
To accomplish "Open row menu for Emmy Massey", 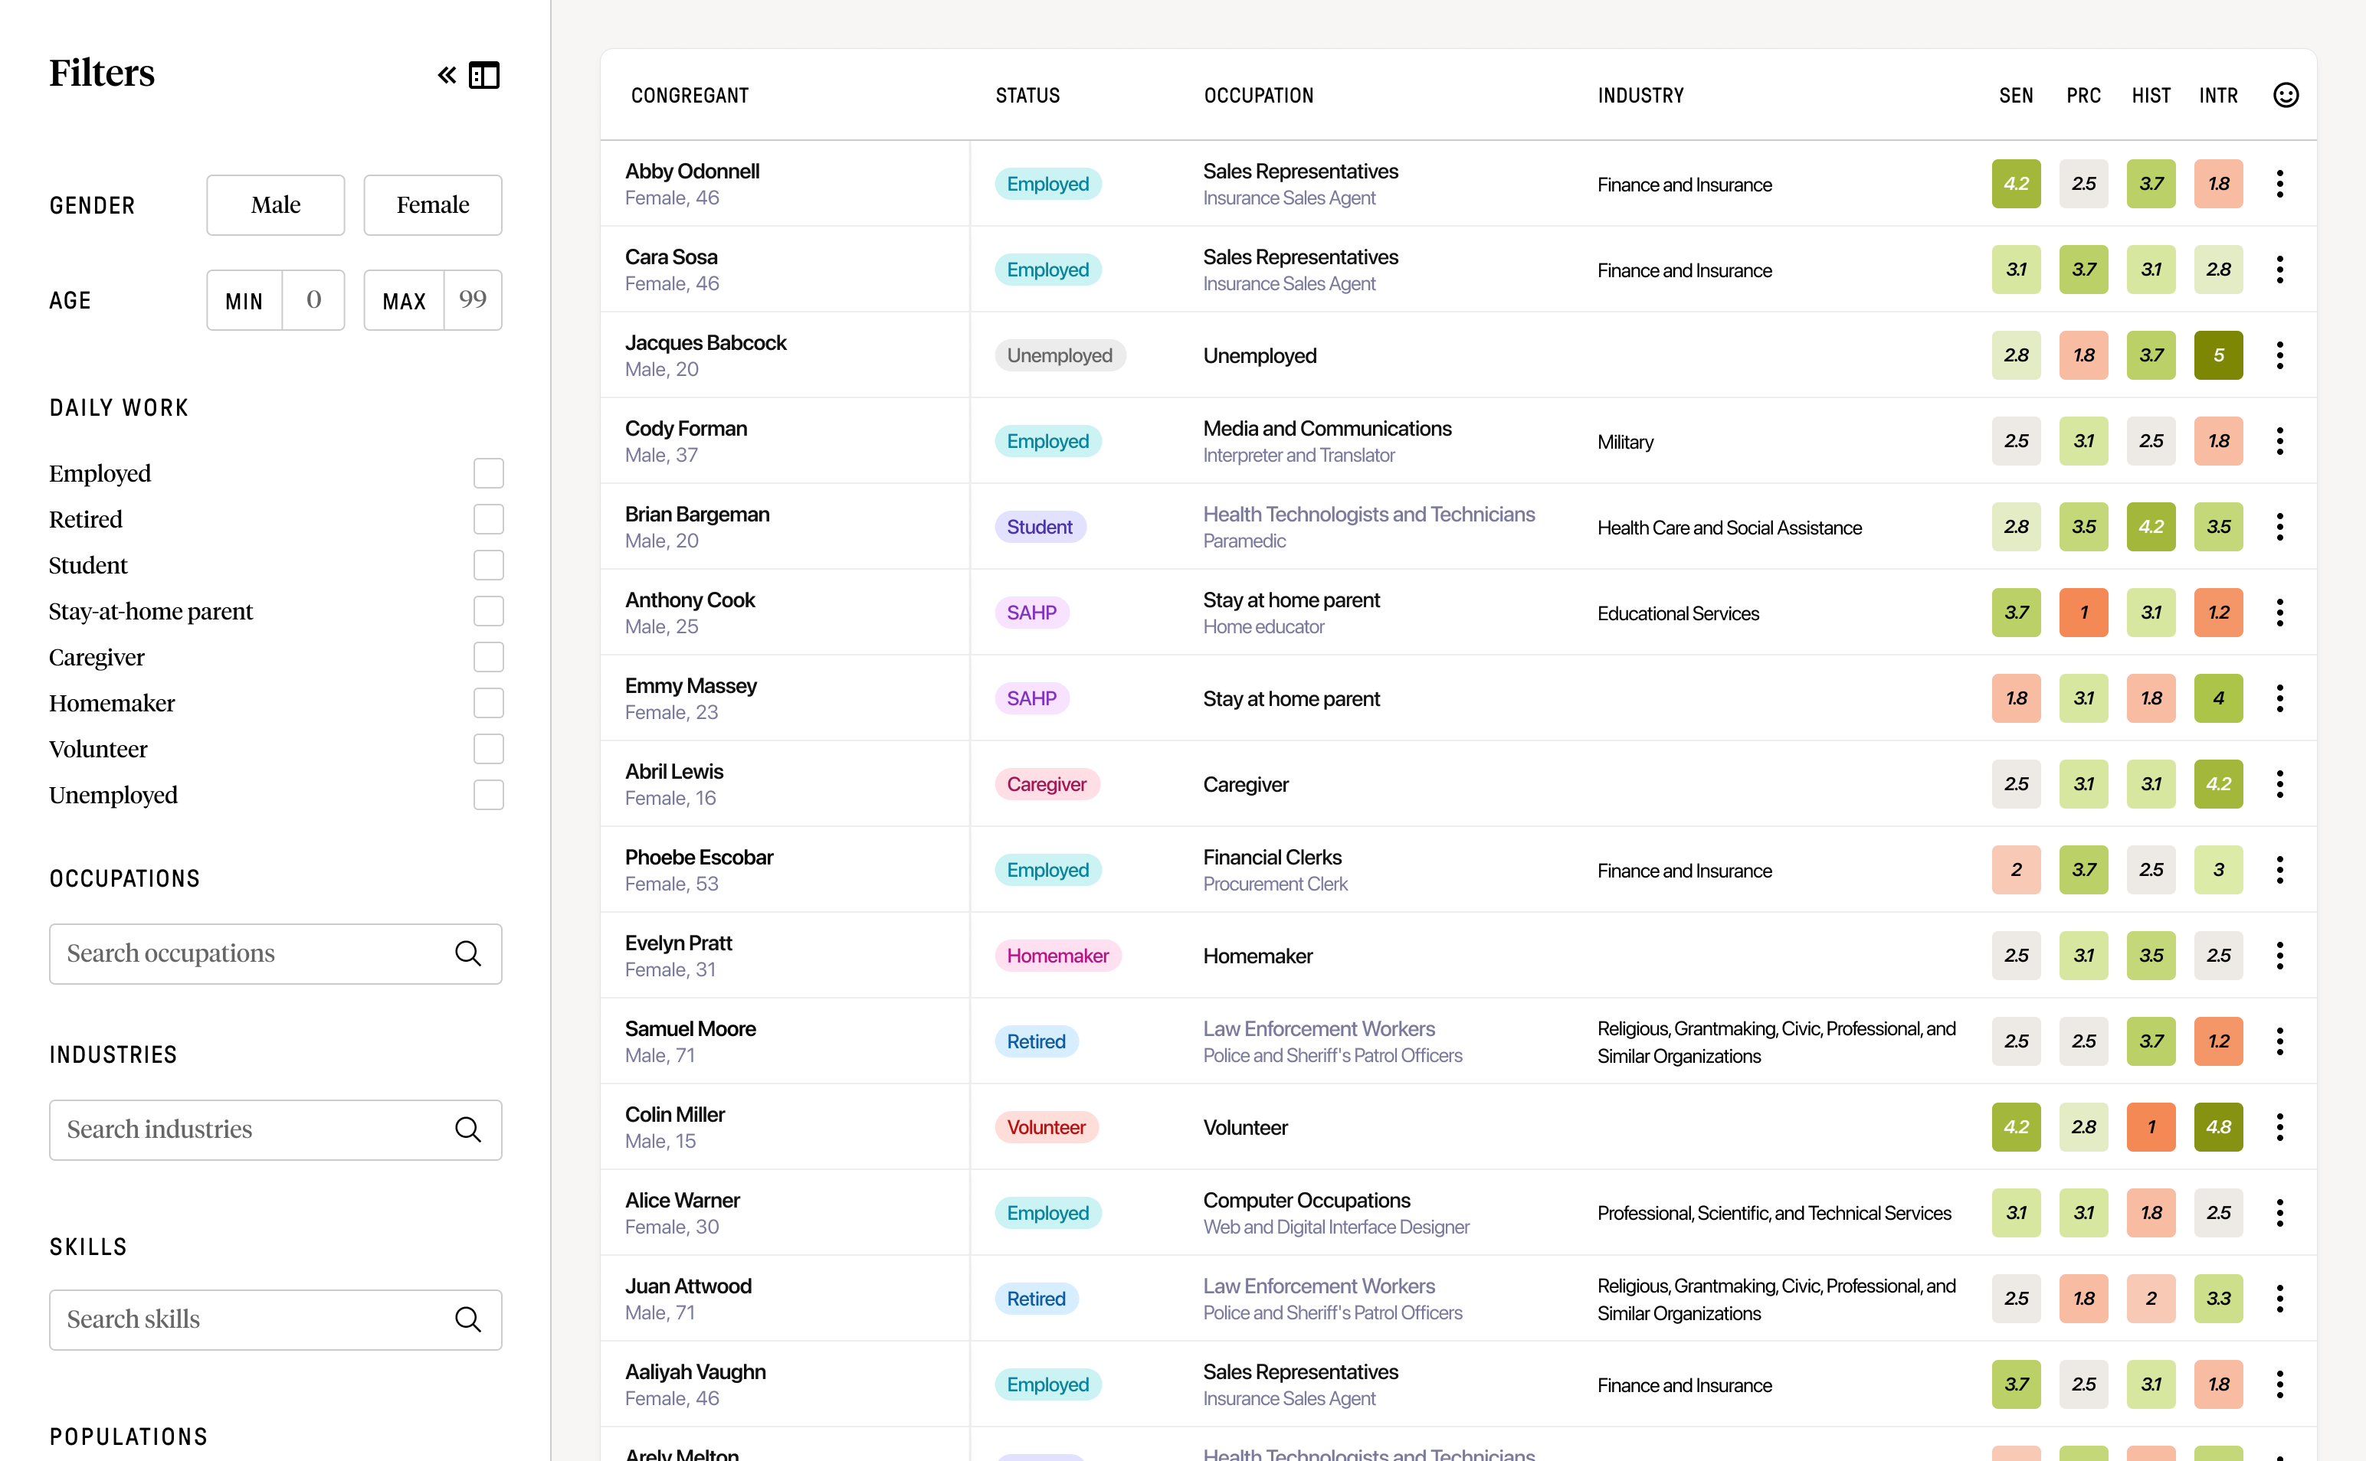I will coord(2280,698).
